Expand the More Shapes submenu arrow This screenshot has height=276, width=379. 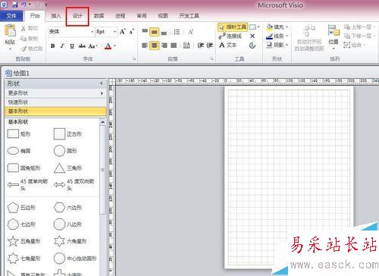[102, 93]
